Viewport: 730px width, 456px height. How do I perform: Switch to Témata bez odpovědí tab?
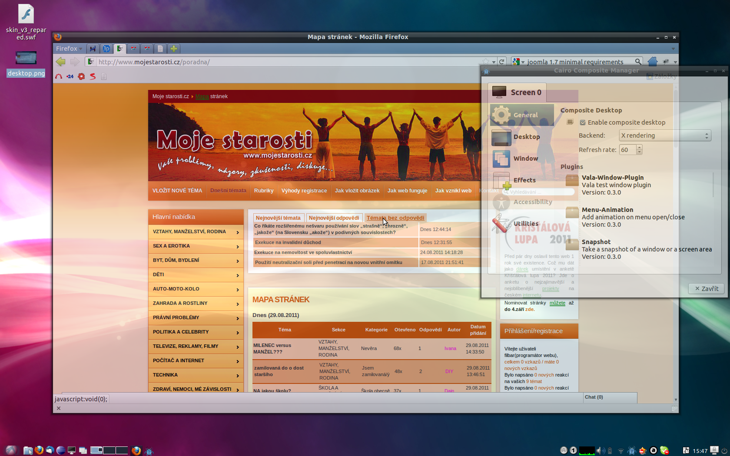tap(395, 218)
